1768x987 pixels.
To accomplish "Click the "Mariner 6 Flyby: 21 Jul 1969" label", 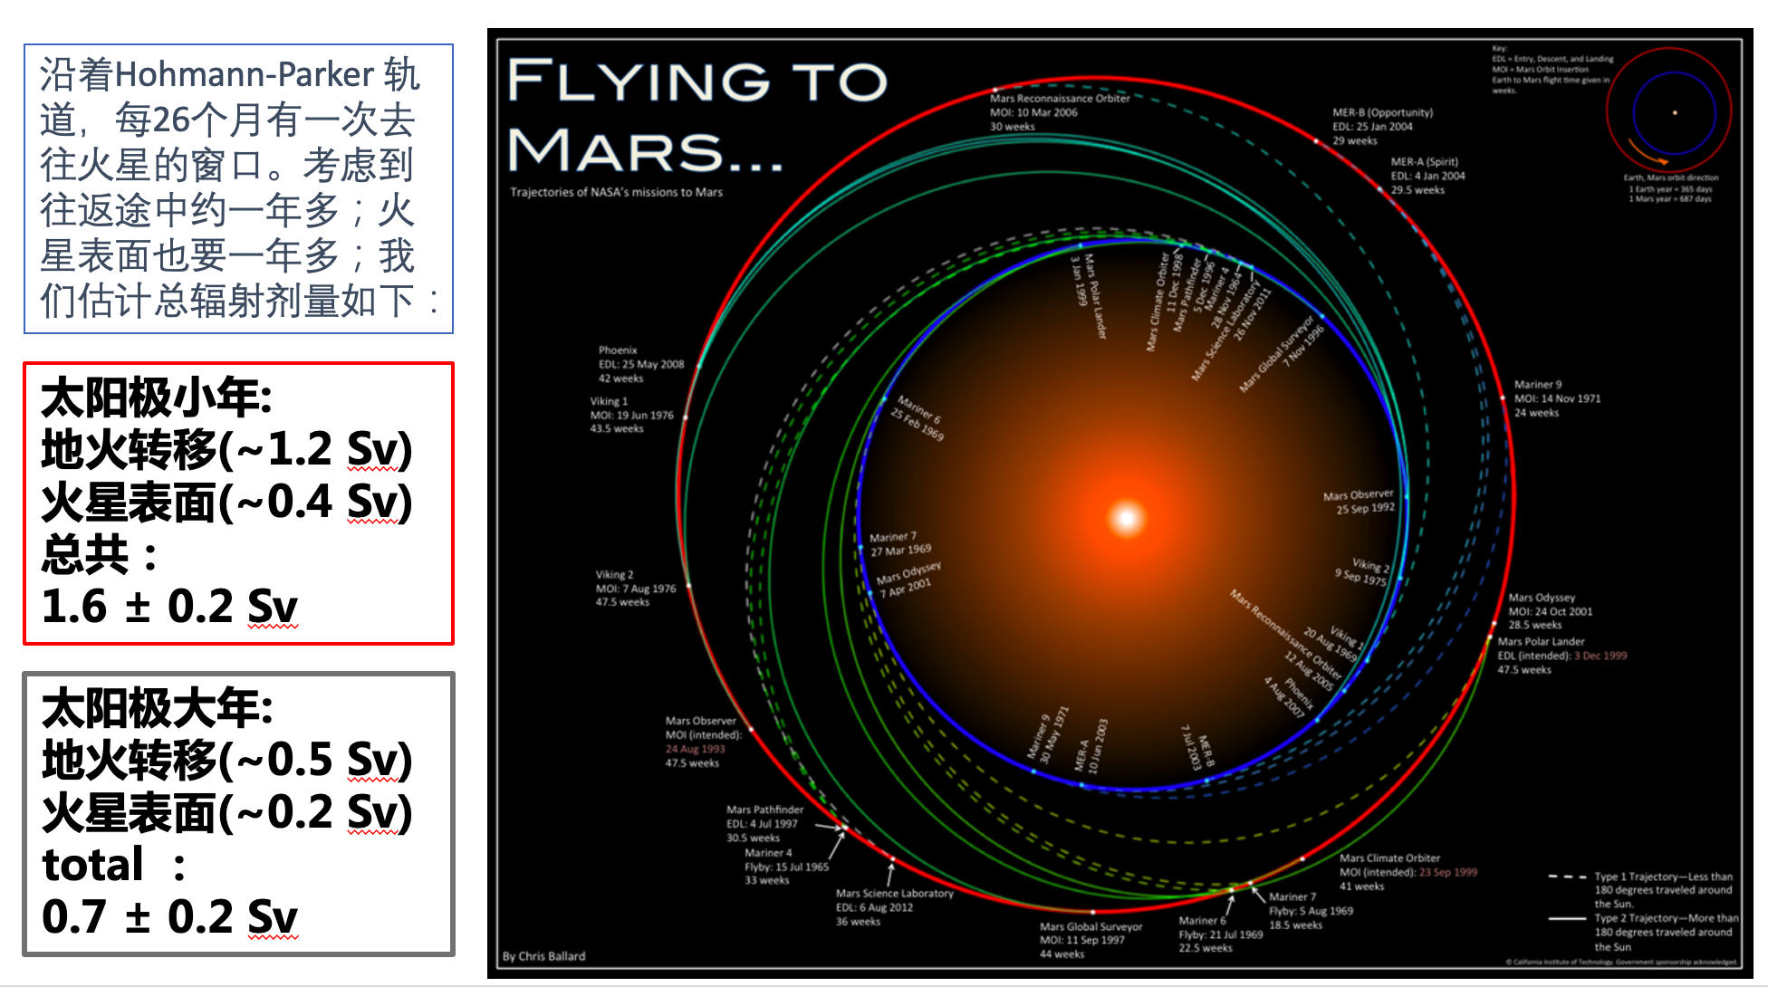I will pyautogui.click(x=1220, y=934).
